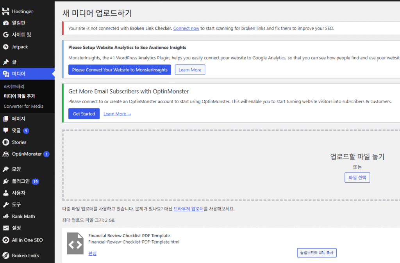The width and height of the screenshot is (400, 263).
Task: Click the 댓글 comment bubble icon
Action: coord(5,130)
